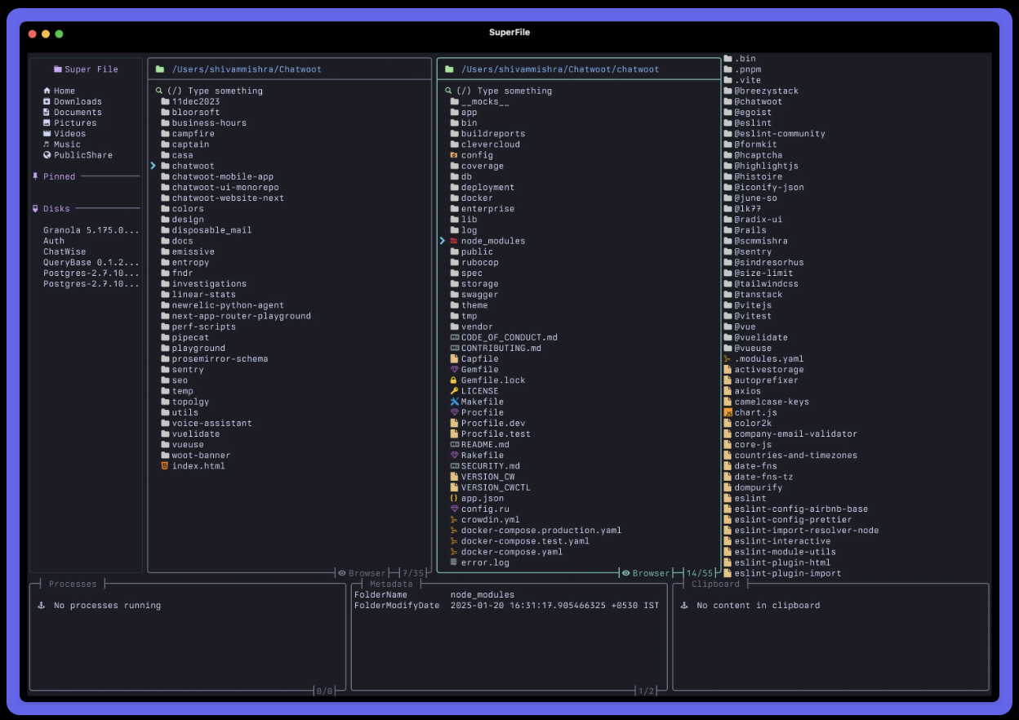
Task: Click the Music note icon in sidebar
Action: 47,144
